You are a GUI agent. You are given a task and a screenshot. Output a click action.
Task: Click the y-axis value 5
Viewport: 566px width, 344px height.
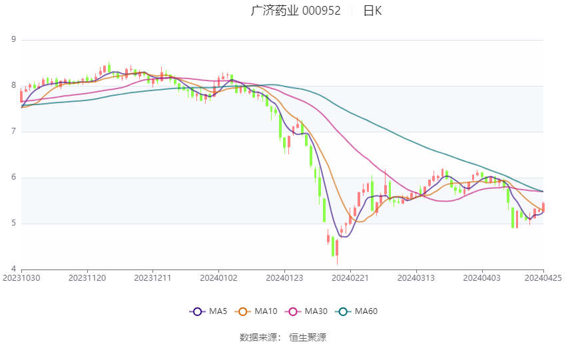click(14, 223)
